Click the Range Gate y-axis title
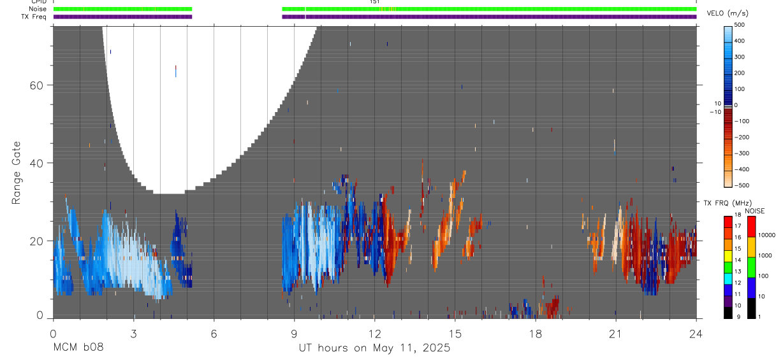Viewport: 783px width, 361px height. (17, 173)
